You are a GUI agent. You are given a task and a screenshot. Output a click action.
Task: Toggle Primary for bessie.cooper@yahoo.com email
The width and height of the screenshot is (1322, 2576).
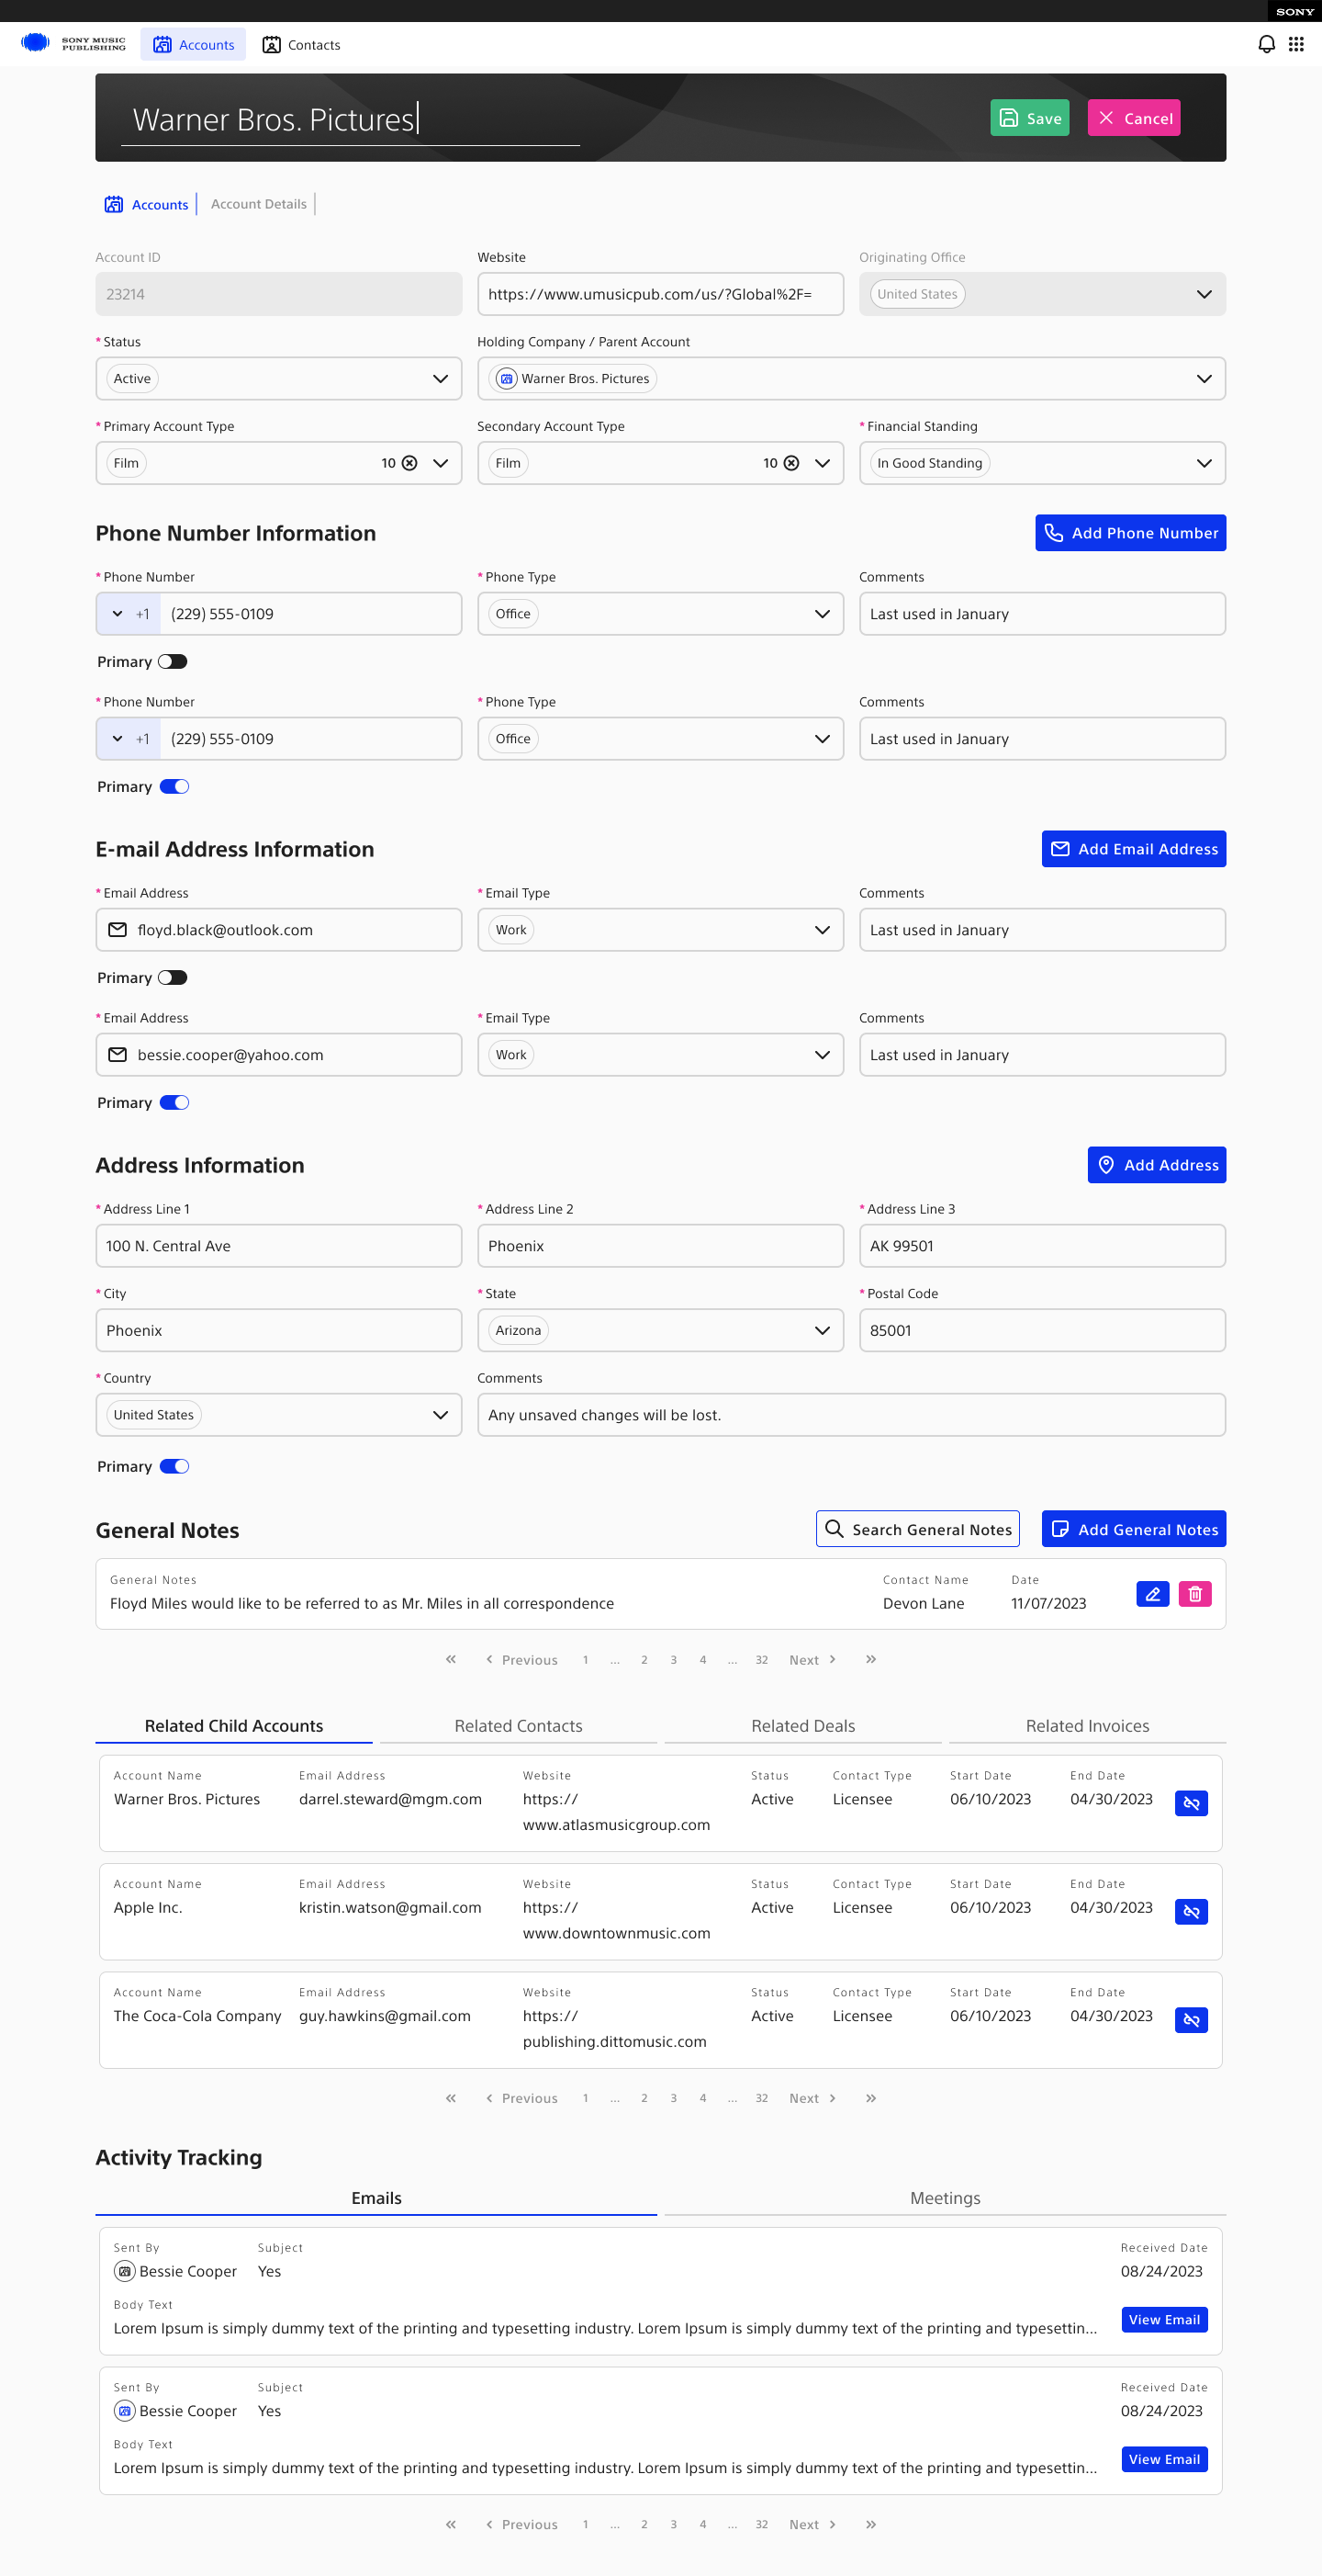(174, 1103)
